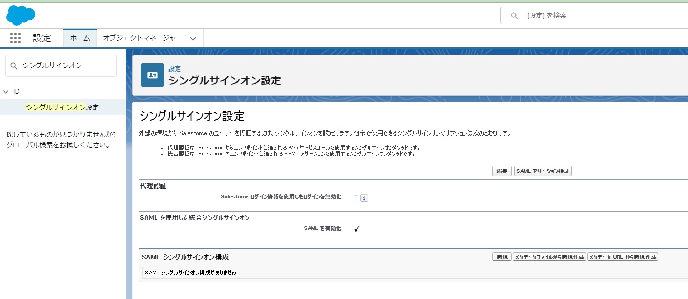
Task: Open the App Launcher dots grid
Action: [x=15, y=38]
